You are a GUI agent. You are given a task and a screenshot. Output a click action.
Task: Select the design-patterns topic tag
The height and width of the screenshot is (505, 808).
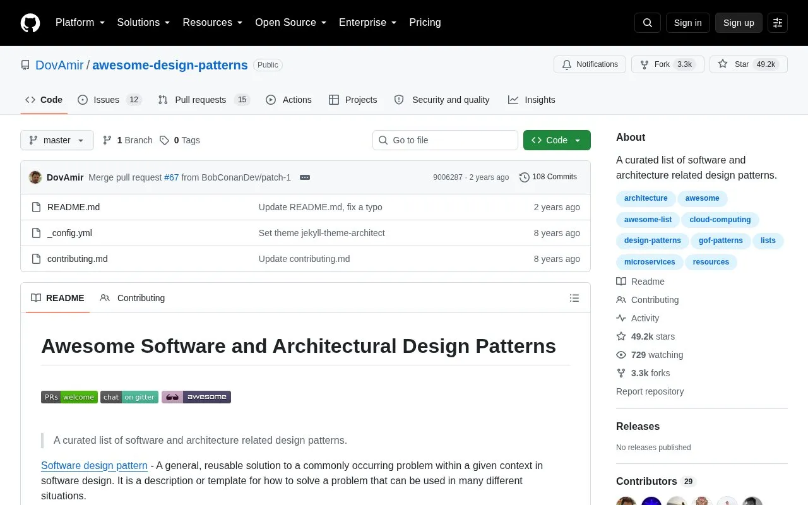(653, 241)
